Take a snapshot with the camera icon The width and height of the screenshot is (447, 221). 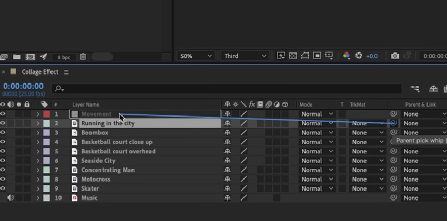pyautogui.click(x=395, y=56)
